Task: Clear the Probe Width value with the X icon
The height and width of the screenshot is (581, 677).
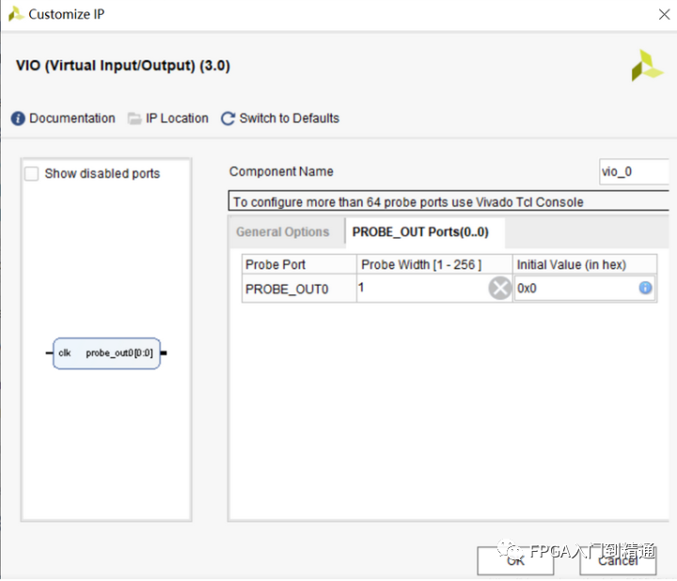Action: tap(500, 288)
